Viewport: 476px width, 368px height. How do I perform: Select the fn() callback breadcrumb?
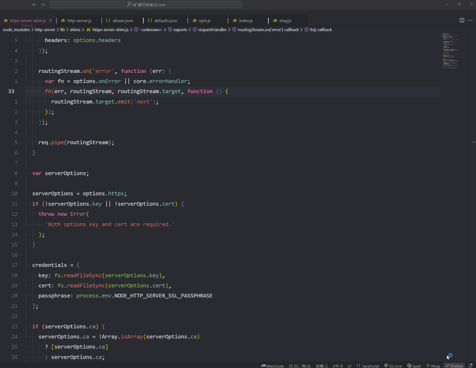click(318, 30)
